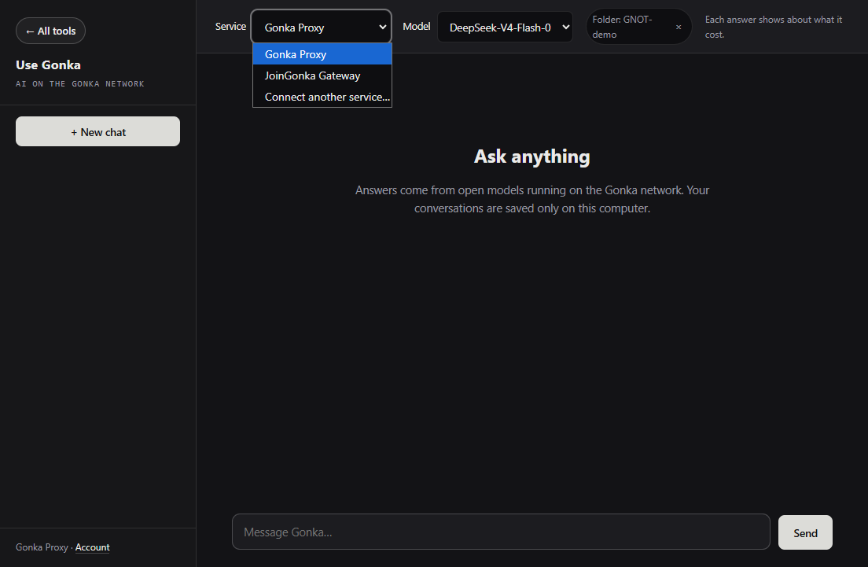Image resolution: width=868 pixels, height=567 pixels.
Task: Open the Model dropdown DeepSeek-V4-Flash
Action: (x=505, y=28)
